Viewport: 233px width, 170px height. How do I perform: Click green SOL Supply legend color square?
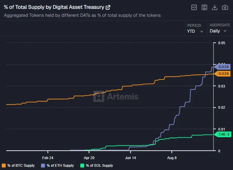(82, 166)
